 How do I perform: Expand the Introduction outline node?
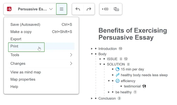pyautogui.click(x=92, y=49)
